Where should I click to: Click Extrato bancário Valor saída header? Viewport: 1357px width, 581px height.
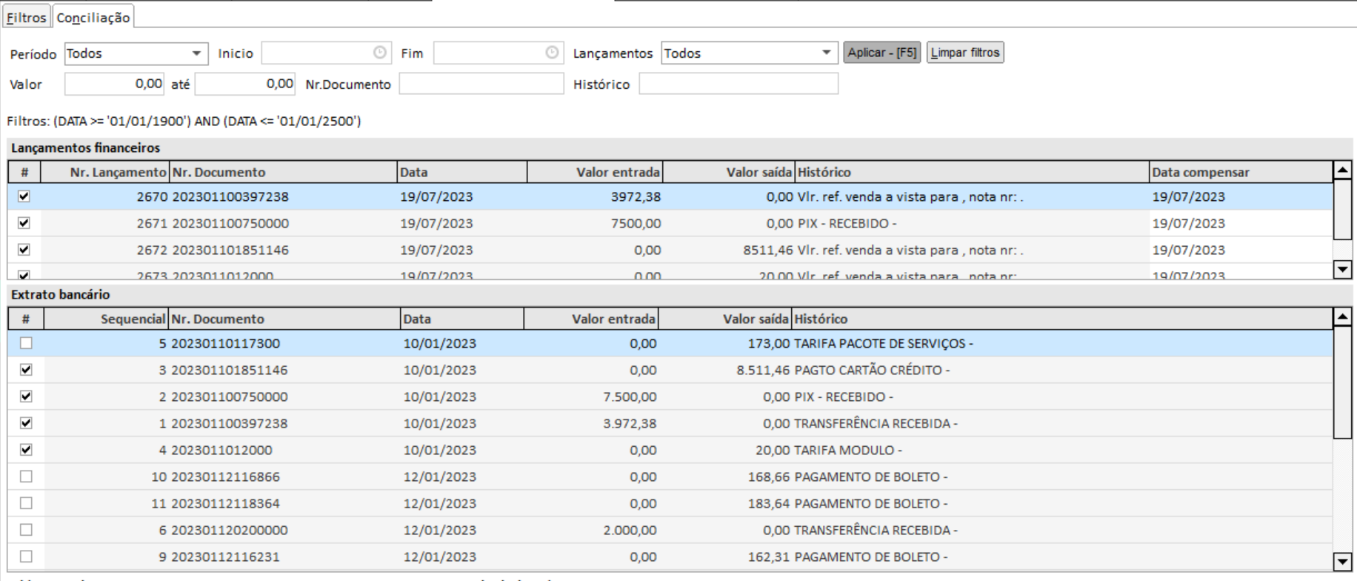point(724,319)
